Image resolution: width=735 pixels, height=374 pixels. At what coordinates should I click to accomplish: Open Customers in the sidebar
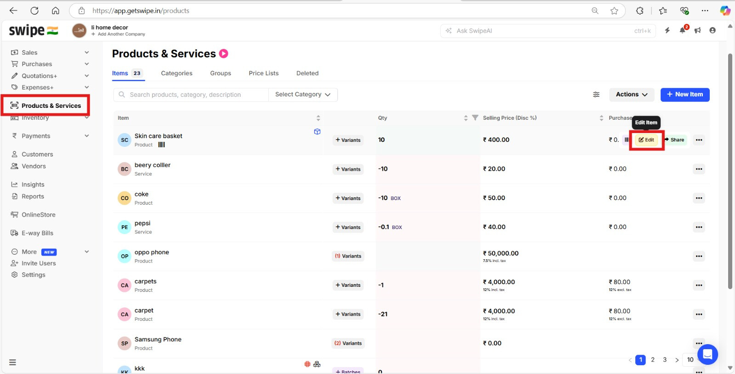[x=32, y=154]
